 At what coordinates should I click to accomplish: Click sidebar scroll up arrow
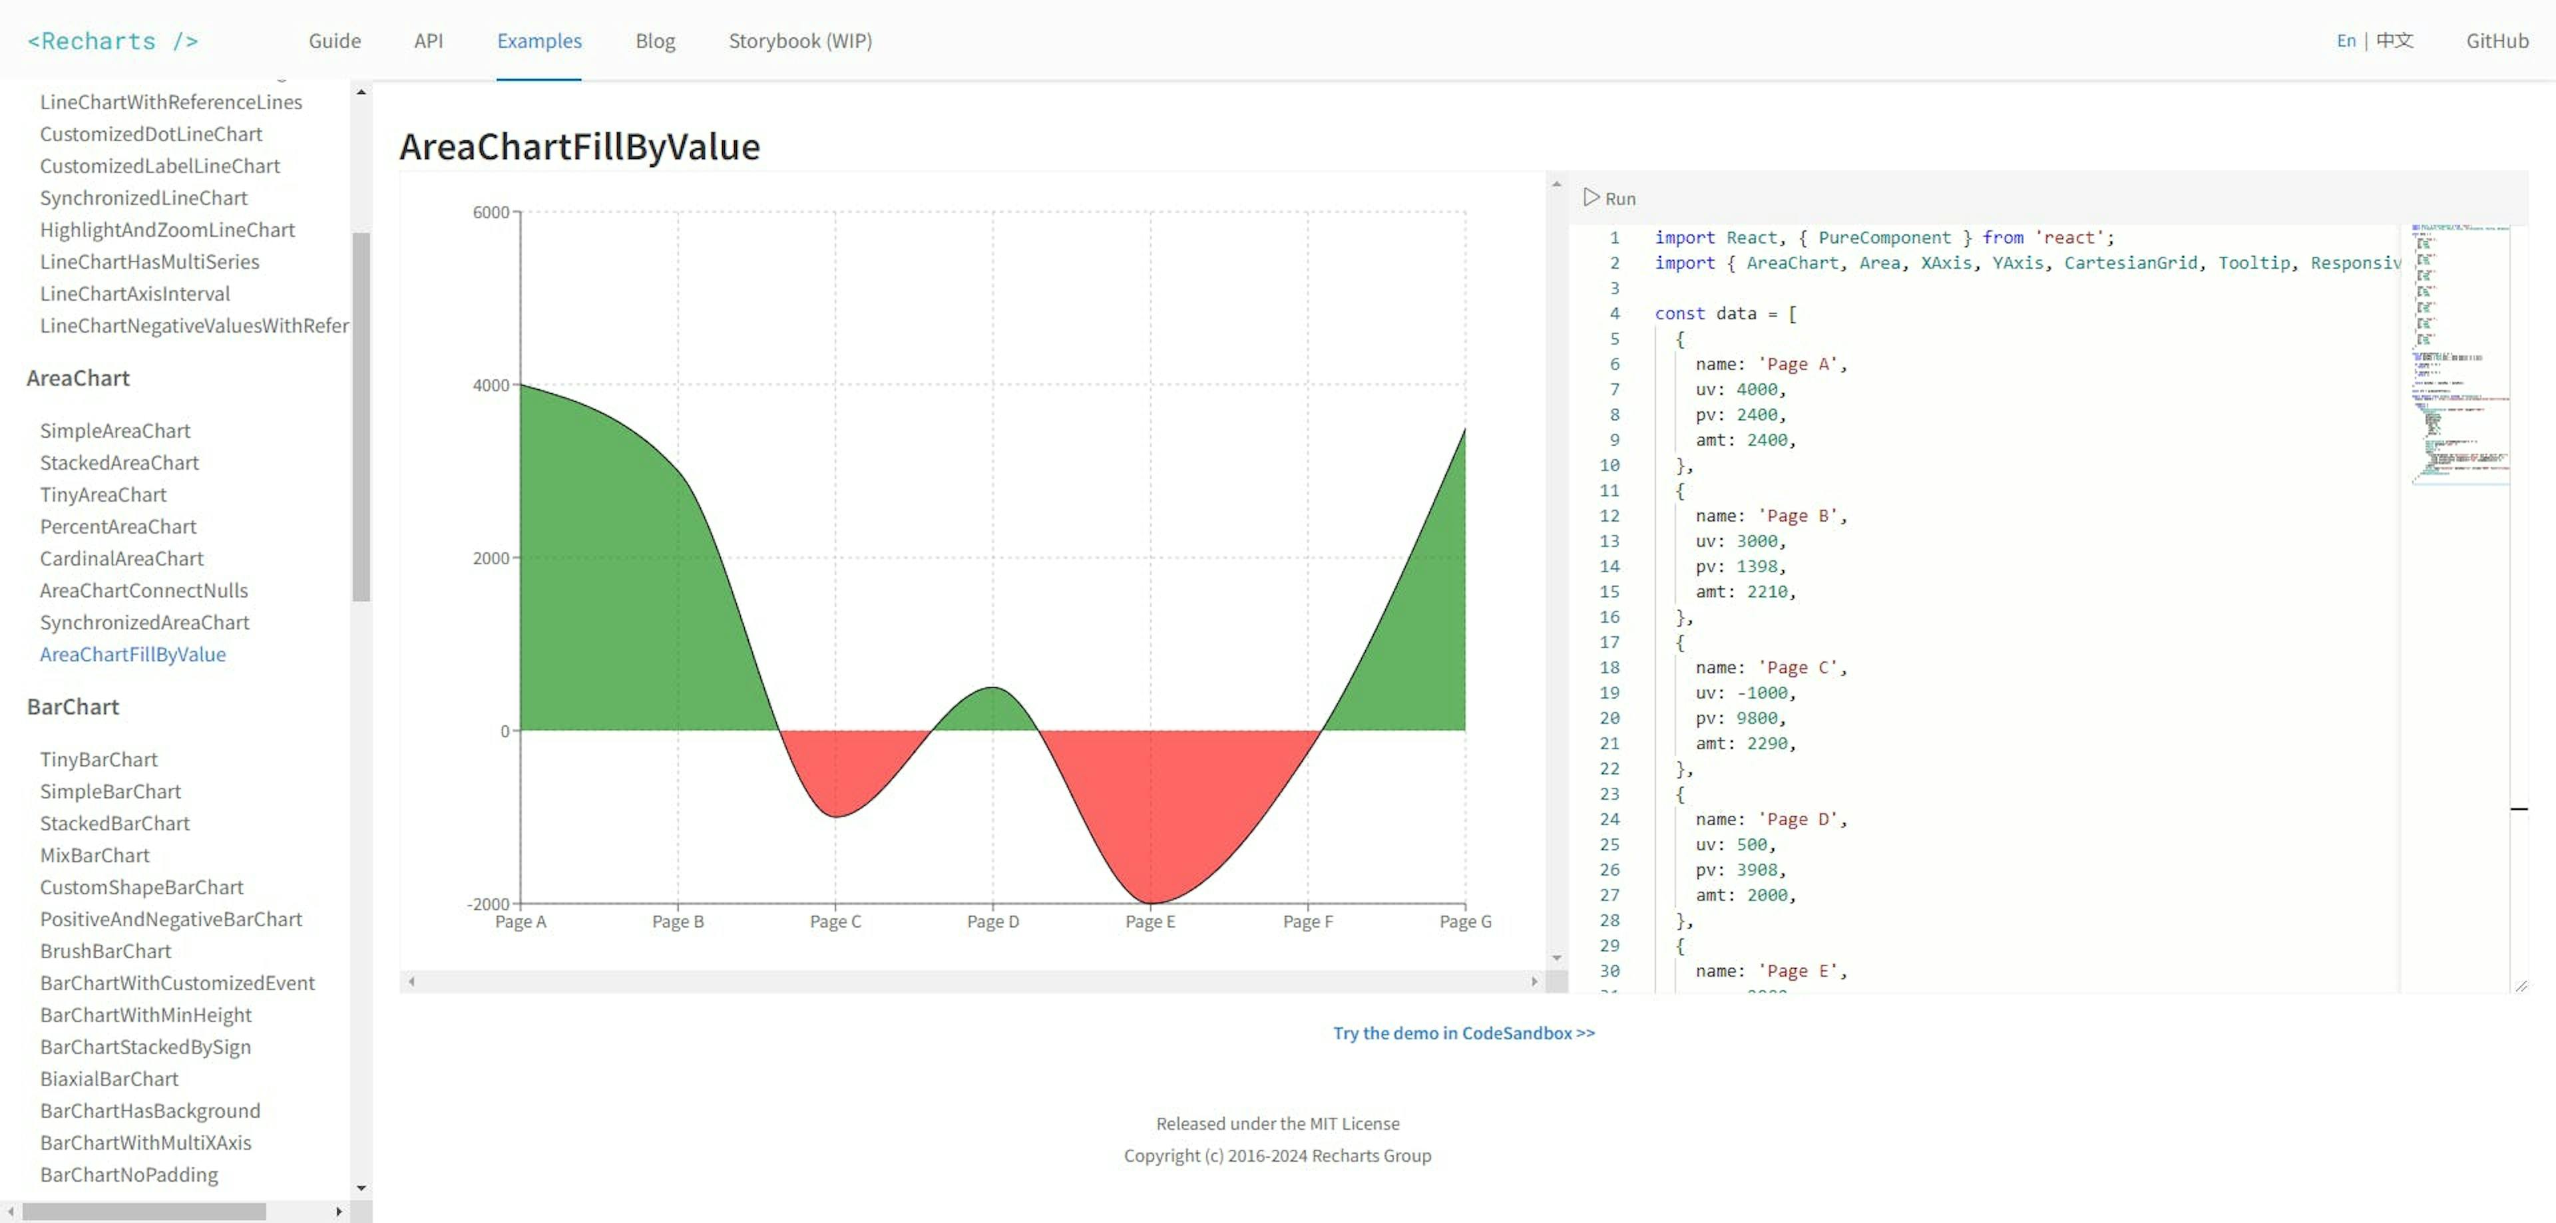pos(361,92)
